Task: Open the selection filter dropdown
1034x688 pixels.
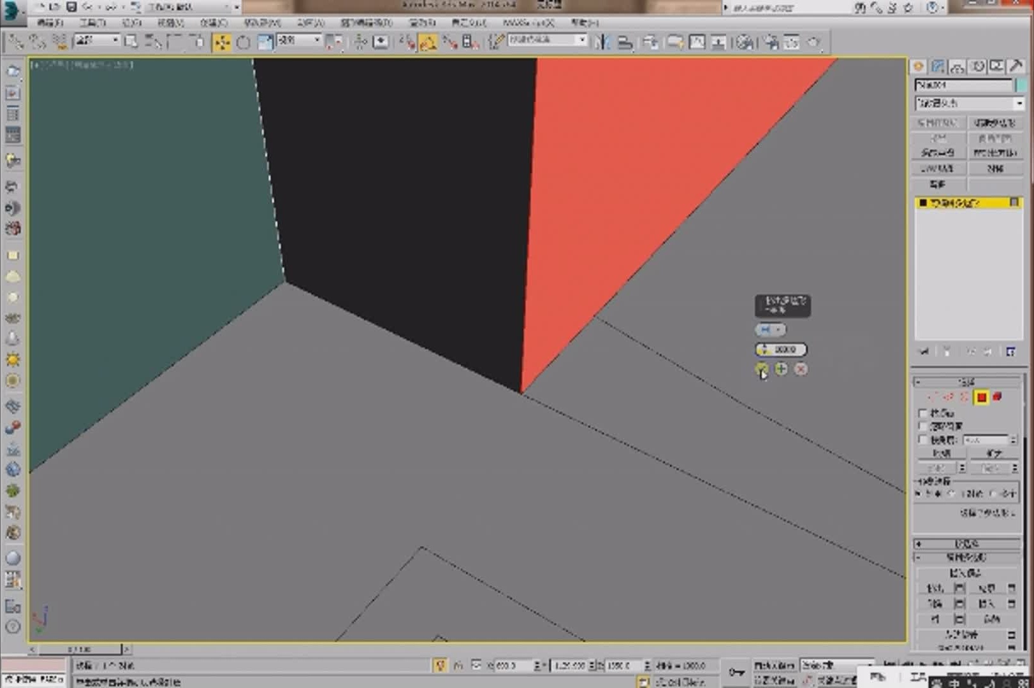Action: (97, 40)
